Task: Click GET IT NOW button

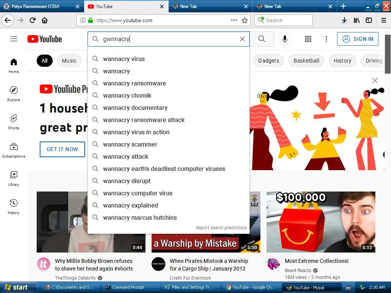Action: [x=62, y=149]
